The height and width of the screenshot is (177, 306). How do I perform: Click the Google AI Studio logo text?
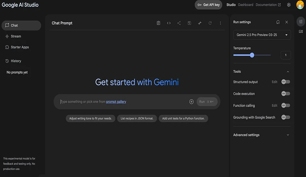tap(20, 5)
